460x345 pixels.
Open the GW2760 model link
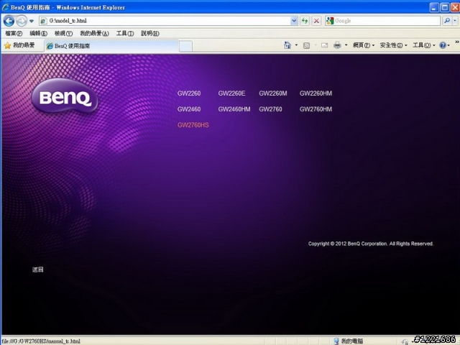270,109
